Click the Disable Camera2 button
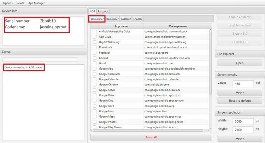 240,25
